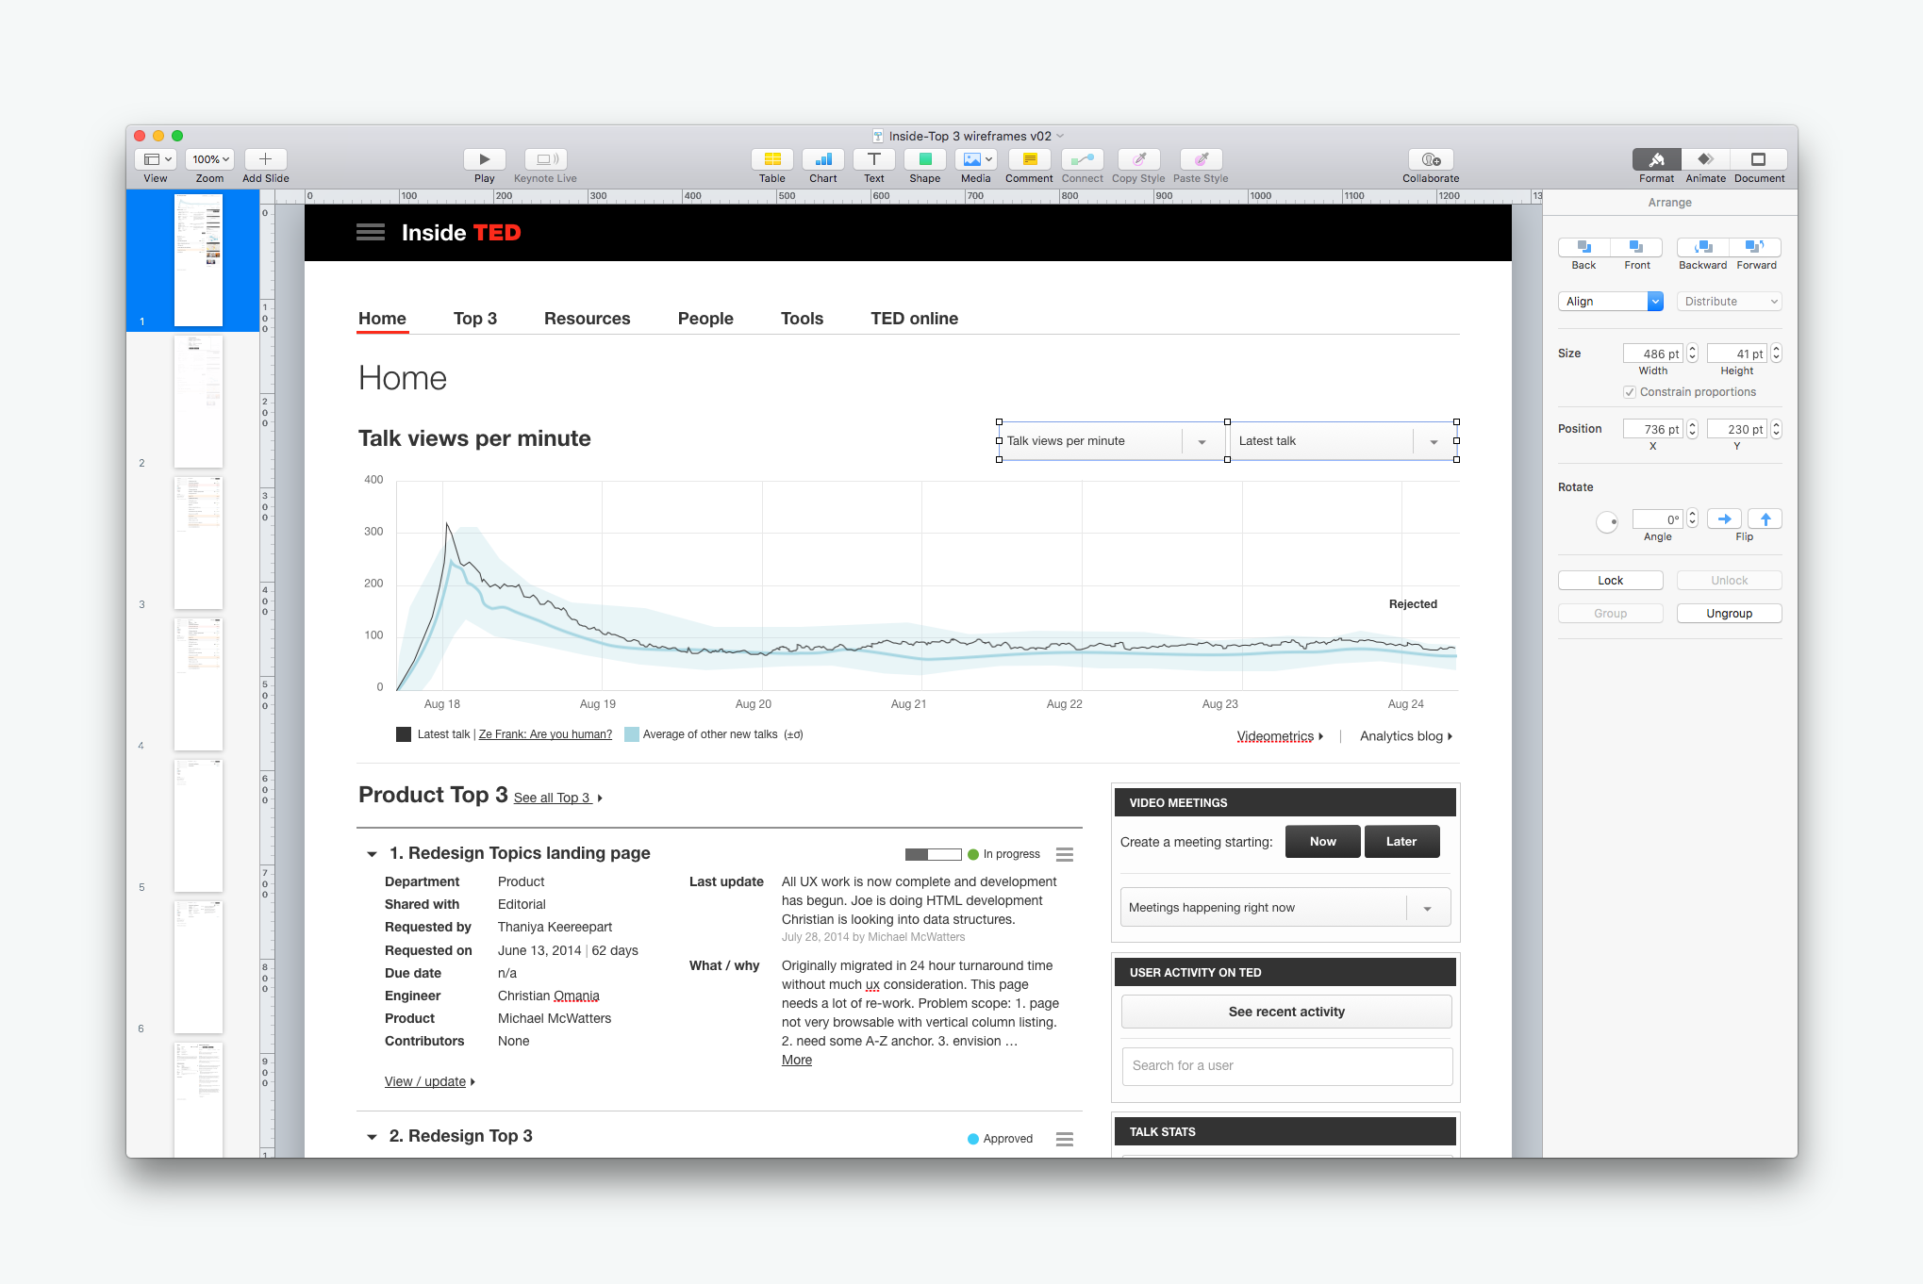
Task: Open the Animate inspector
Action: pos(1705,159)
